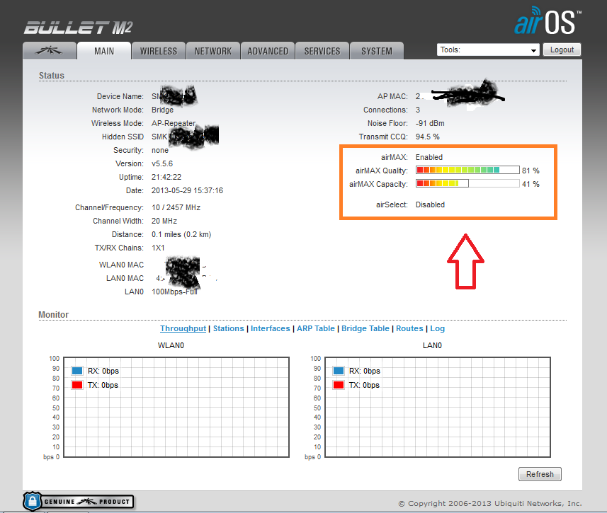This screenshot has height=513, width=607.
Task: Open the Throughput monitor link
Action: 183,328
